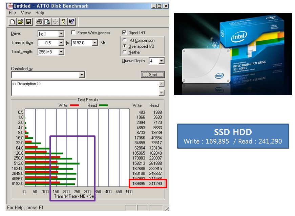Screen dimensions: 295x216
Task: Print results using the printer icon
Action: 39,22
